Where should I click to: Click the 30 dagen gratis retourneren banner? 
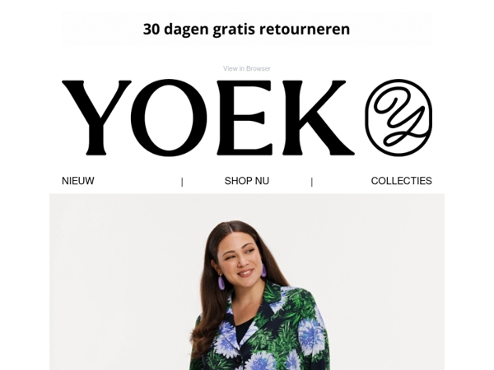[x=247, y=29]
